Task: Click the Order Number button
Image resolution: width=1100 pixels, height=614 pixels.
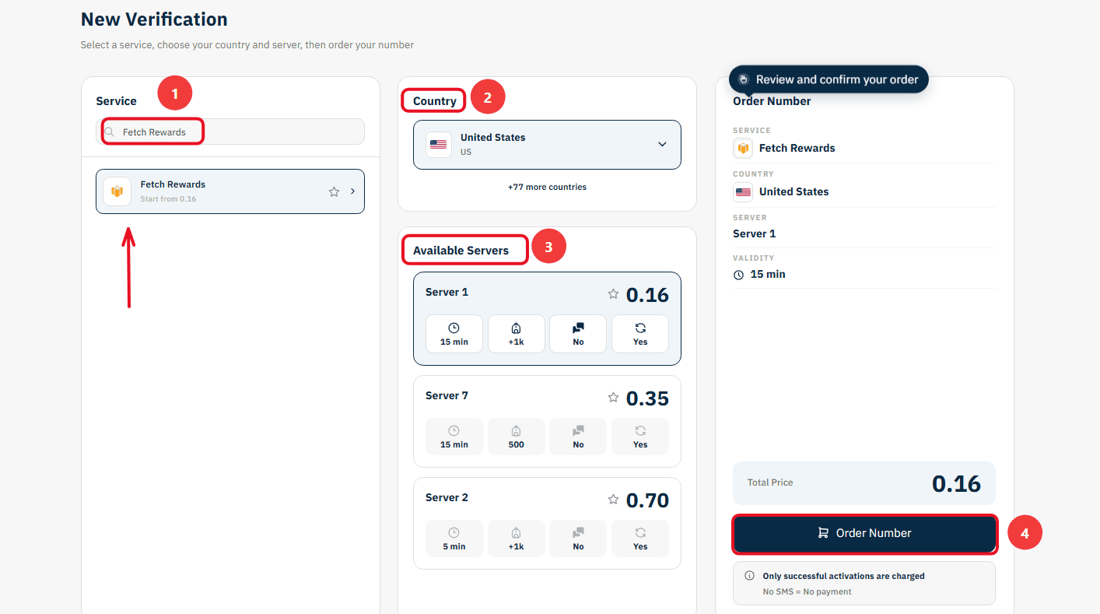Action: tap(864, 534)
